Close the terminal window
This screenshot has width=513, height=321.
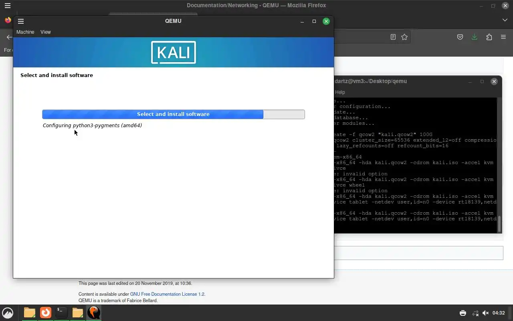494,81
